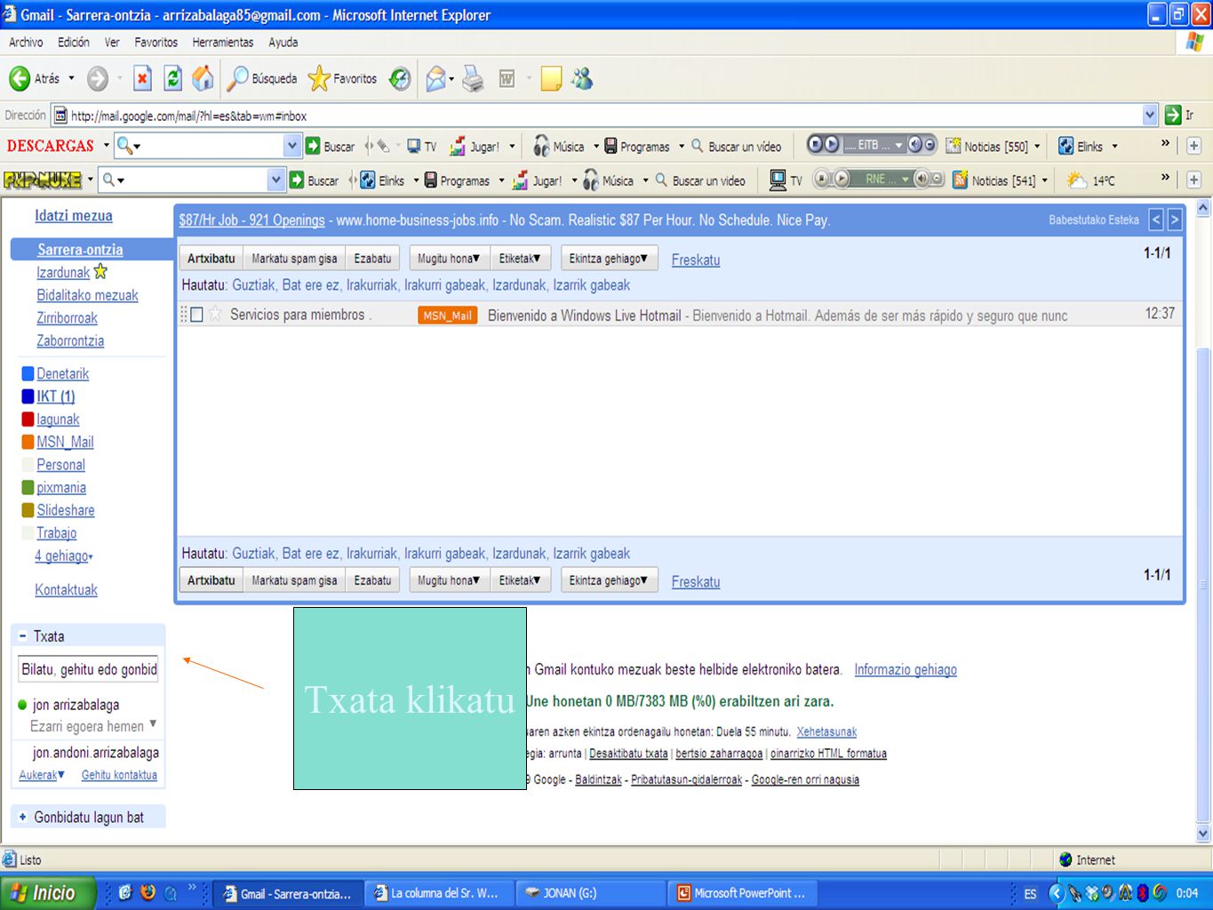
Task: Open the Ayuda menu
Action: pos(283,43)
